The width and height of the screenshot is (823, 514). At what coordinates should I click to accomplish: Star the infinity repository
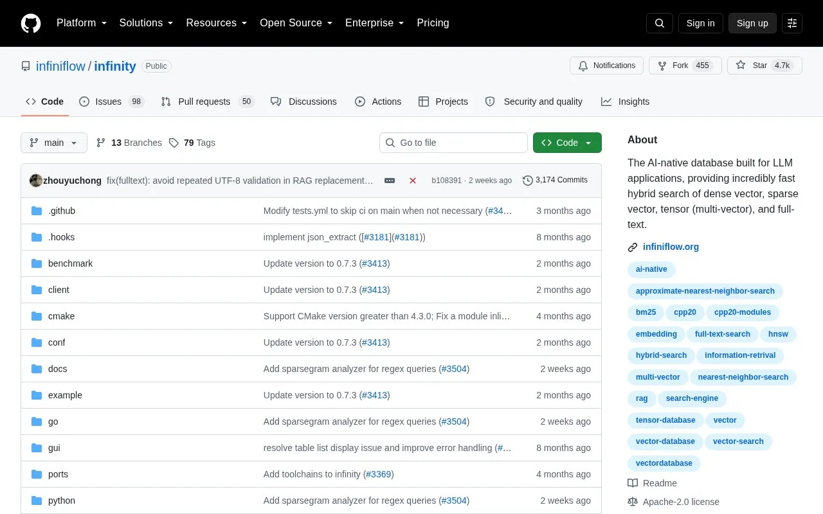pyautogui.click(x=764, y=66)
